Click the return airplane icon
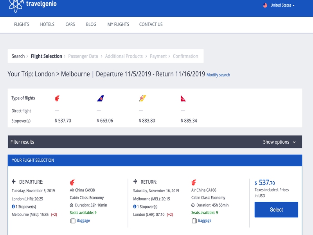The width and height of the screenshot is (313, 235). point(135,181)
